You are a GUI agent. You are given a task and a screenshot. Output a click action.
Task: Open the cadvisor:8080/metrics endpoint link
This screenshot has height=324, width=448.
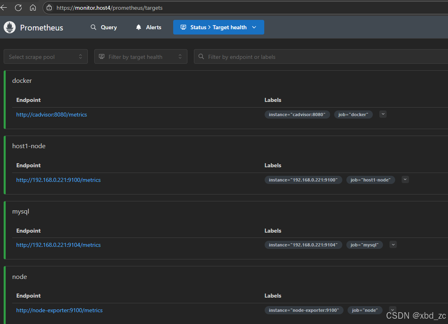[52, 114]
